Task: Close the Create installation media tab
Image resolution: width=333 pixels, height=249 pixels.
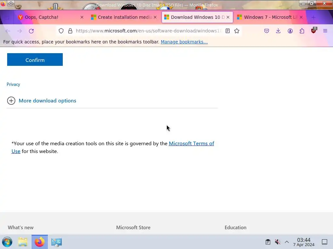Action: pos(155,18)
